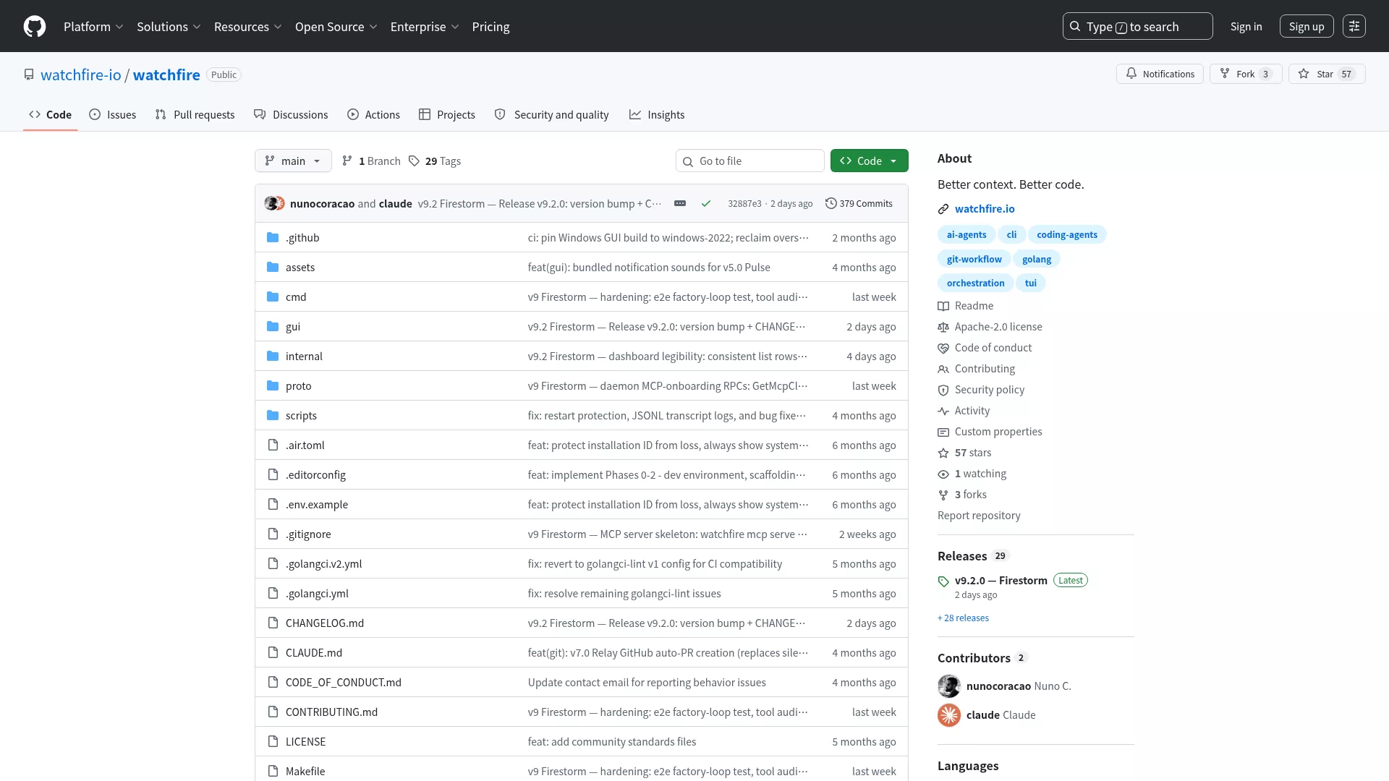The width and height of the screenshot is (1389, 781).
Task: Open the Makefile file
Action: click(305, 772)
